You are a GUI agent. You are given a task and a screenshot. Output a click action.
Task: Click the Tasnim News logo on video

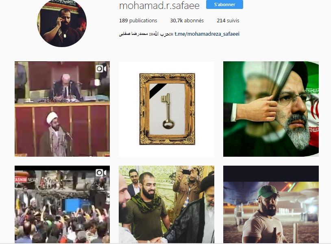(x=25, y=179)
